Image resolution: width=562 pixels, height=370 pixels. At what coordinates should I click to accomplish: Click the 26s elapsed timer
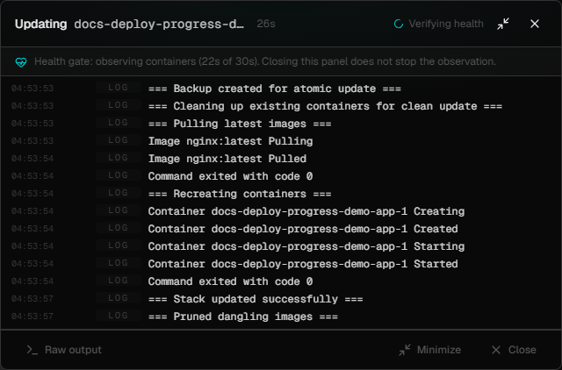[266, 24]
